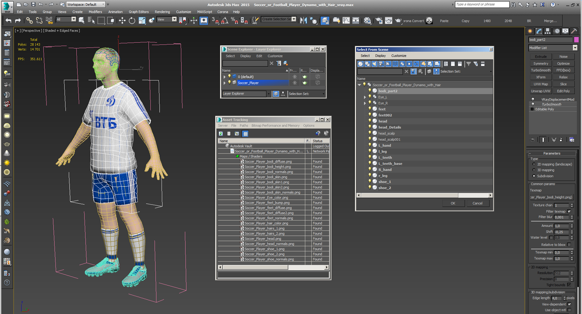Viewport: 582px width, 314px height.
Task: Activate the Select and Move tool
Action: pyautogui.click(x=122, y=20)
